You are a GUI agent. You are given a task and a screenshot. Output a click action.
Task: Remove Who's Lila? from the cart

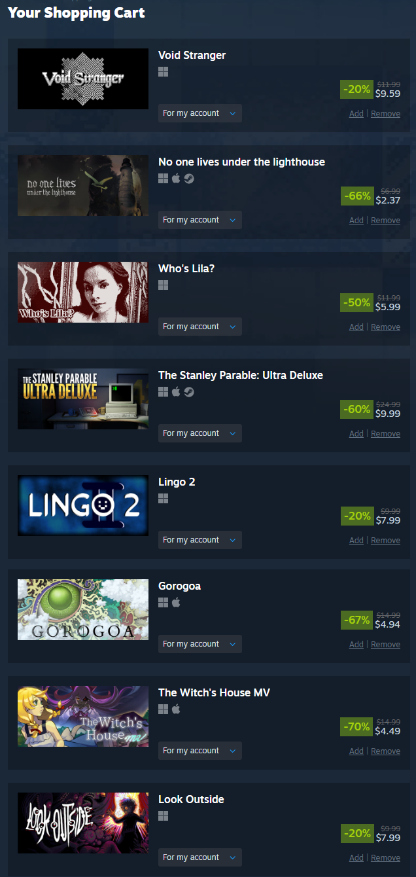pyautogui.click(x=385, y=327)
